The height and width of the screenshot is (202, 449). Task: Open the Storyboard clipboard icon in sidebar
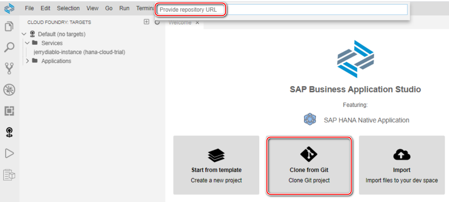9,175
